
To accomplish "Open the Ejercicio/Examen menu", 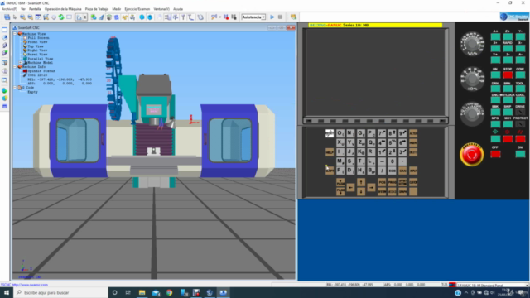I will pos(137,9).
